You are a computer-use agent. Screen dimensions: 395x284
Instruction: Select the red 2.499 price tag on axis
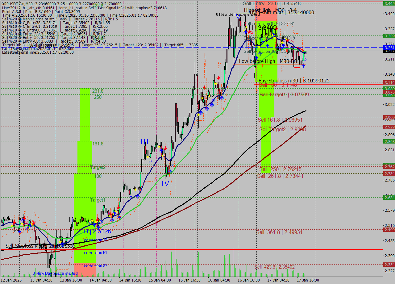click(x=389, y=230)
